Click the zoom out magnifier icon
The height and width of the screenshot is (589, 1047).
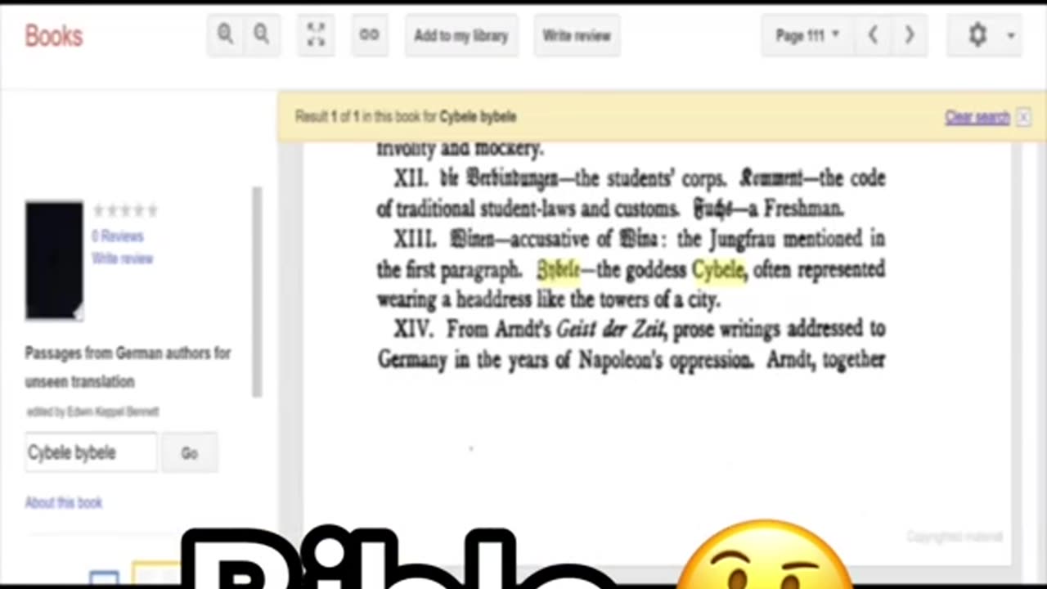[x=261, y=34]
